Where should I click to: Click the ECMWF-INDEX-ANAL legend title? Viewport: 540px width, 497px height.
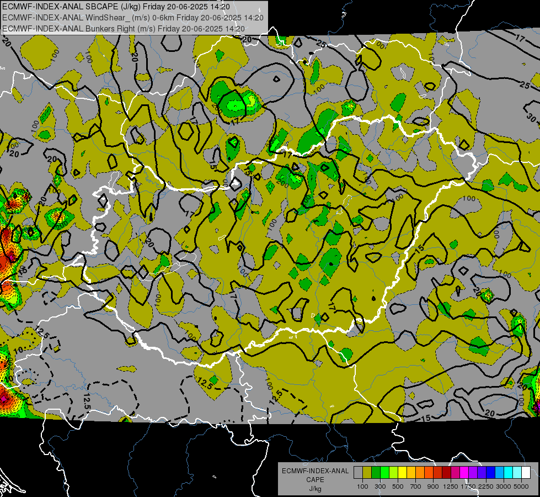(x=316, y=471)
